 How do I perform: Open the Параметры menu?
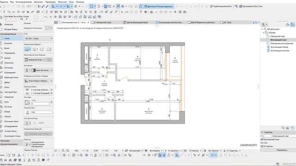pyautogui.click(x=50, y=2)
